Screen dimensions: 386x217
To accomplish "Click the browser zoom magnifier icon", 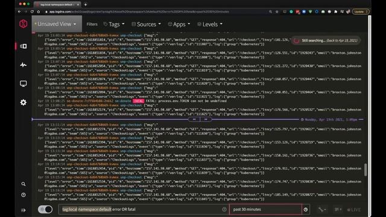I will [x=271, y=11].
